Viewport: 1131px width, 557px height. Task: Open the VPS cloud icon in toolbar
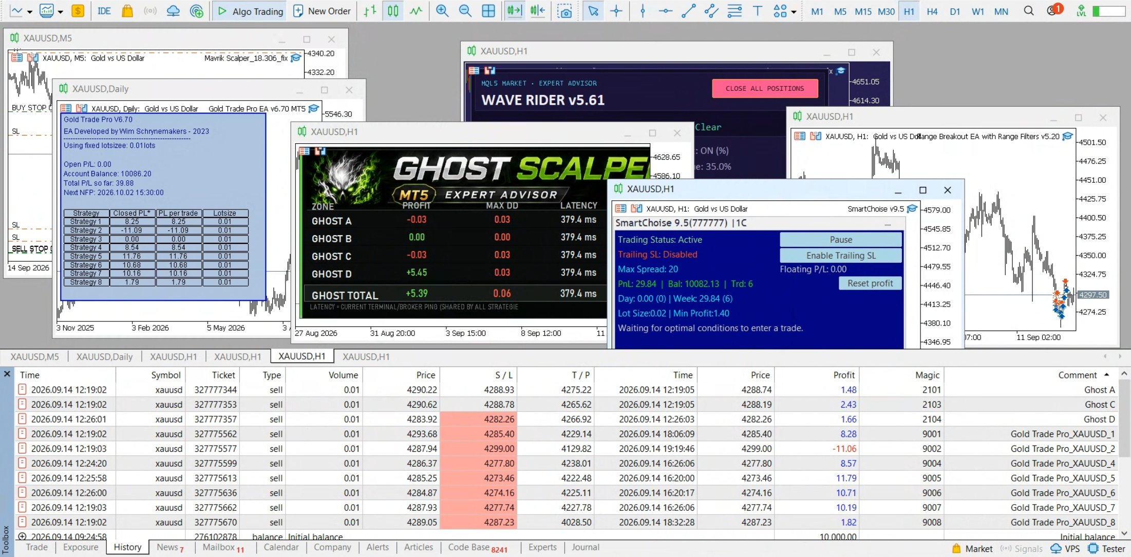[x=173, y=11]
